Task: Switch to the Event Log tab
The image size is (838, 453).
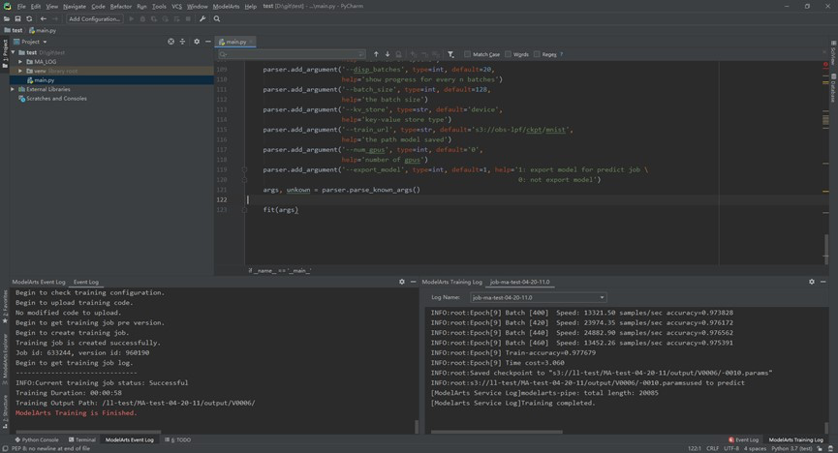Action: tap(86, 282)
